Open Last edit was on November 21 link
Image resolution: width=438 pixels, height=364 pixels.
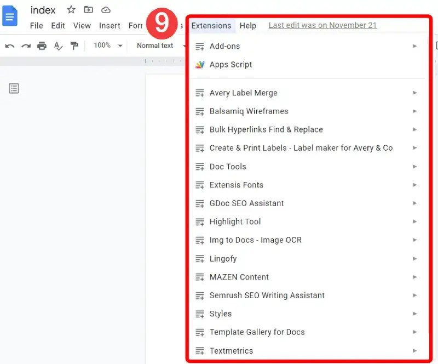[x=322, y=25]
